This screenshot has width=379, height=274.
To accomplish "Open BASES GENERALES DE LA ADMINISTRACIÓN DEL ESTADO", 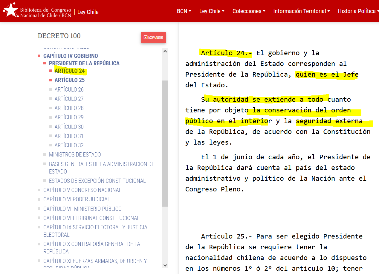I will [103, 168].
